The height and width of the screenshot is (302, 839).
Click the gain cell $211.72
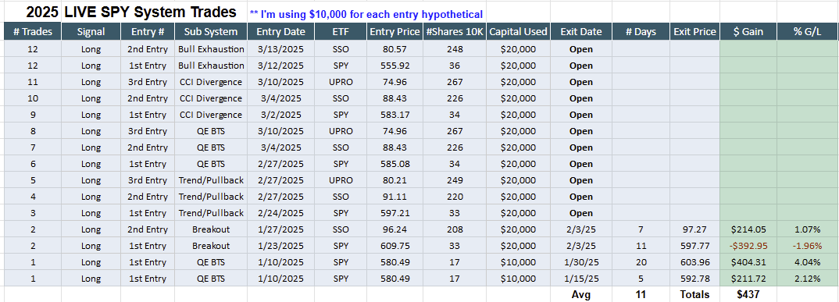coord(748,279)
